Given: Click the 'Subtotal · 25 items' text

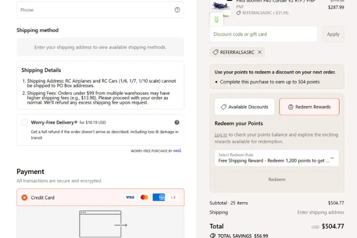Looking at the screenshot, I should pyautogui.click(x=228, y=203).
